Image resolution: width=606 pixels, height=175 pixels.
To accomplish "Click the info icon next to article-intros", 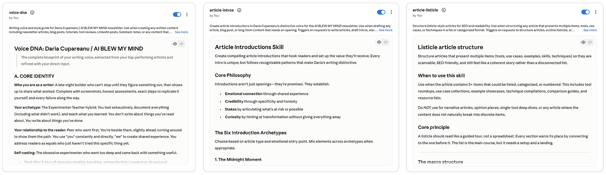I will tap(239, 10).
